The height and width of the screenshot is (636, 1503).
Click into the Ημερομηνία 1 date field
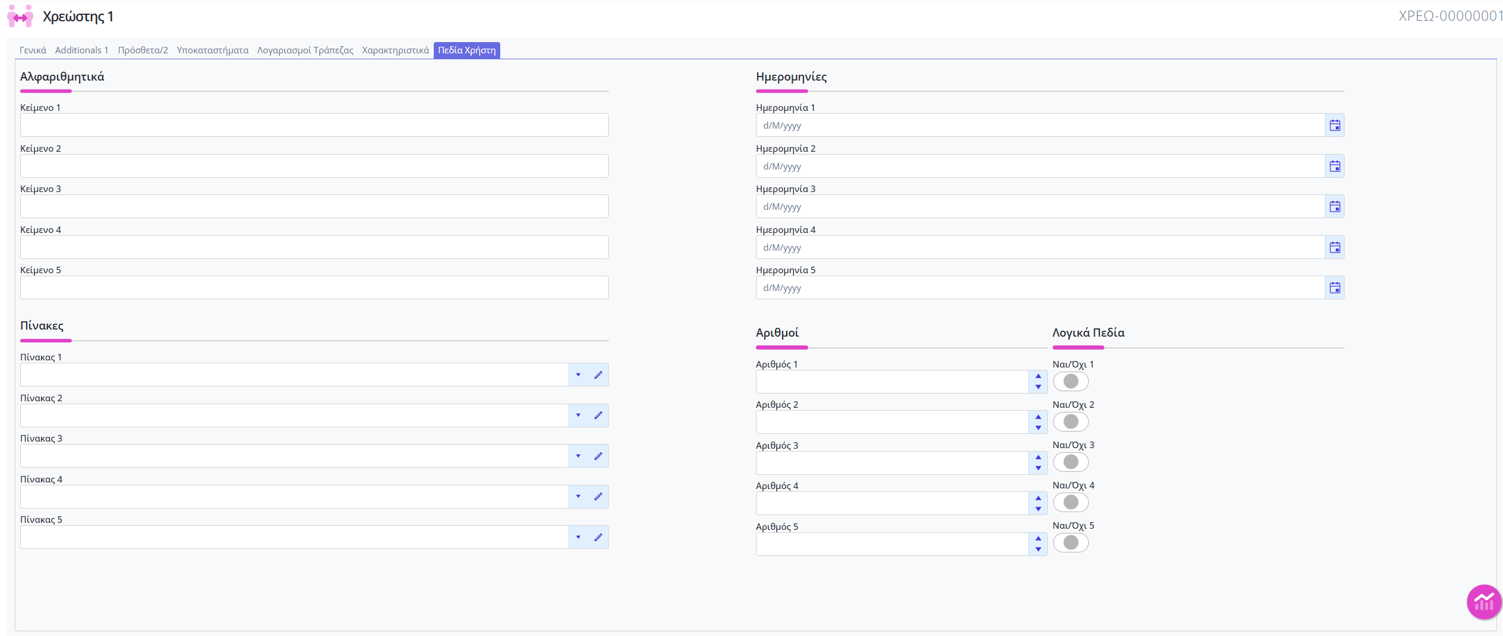1040,125
